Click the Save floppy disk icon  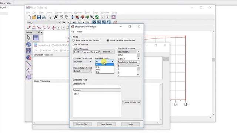[x=39, y=17]
